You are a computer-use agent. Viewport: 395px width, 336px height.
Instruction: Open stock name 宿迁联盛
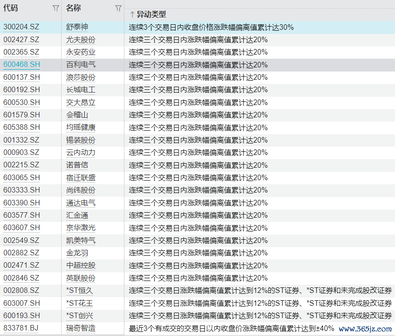pos(81,177)
